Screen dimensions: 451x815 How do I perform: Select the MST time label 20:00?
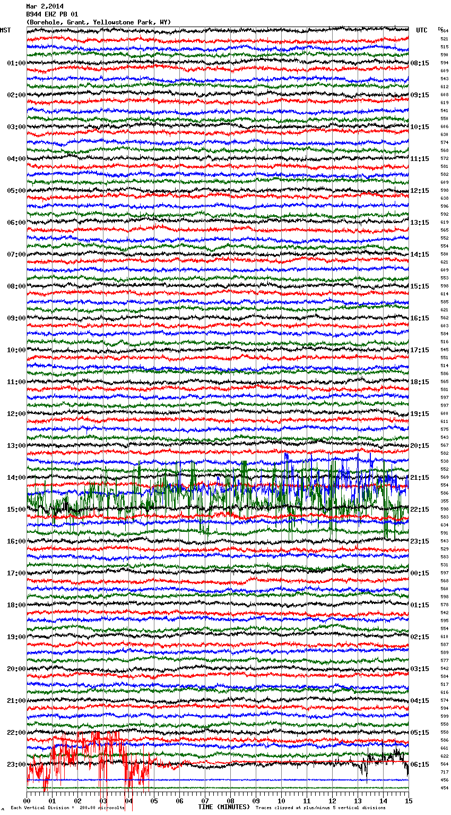(x=16, y=669)
